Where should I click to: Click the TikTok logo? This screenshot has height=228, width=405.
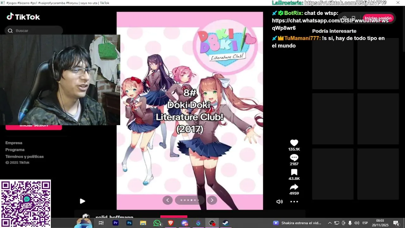23,17
